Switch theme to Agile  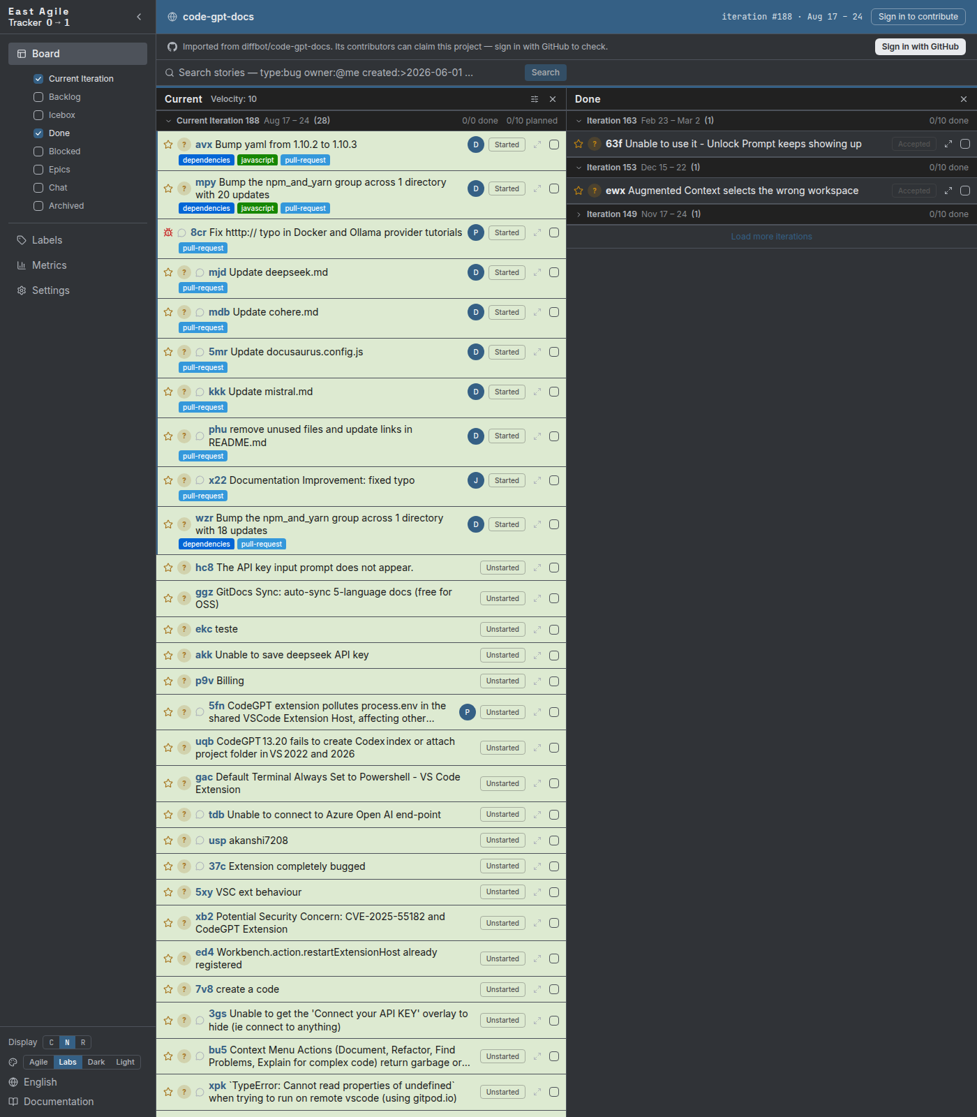click(38, 1062)
